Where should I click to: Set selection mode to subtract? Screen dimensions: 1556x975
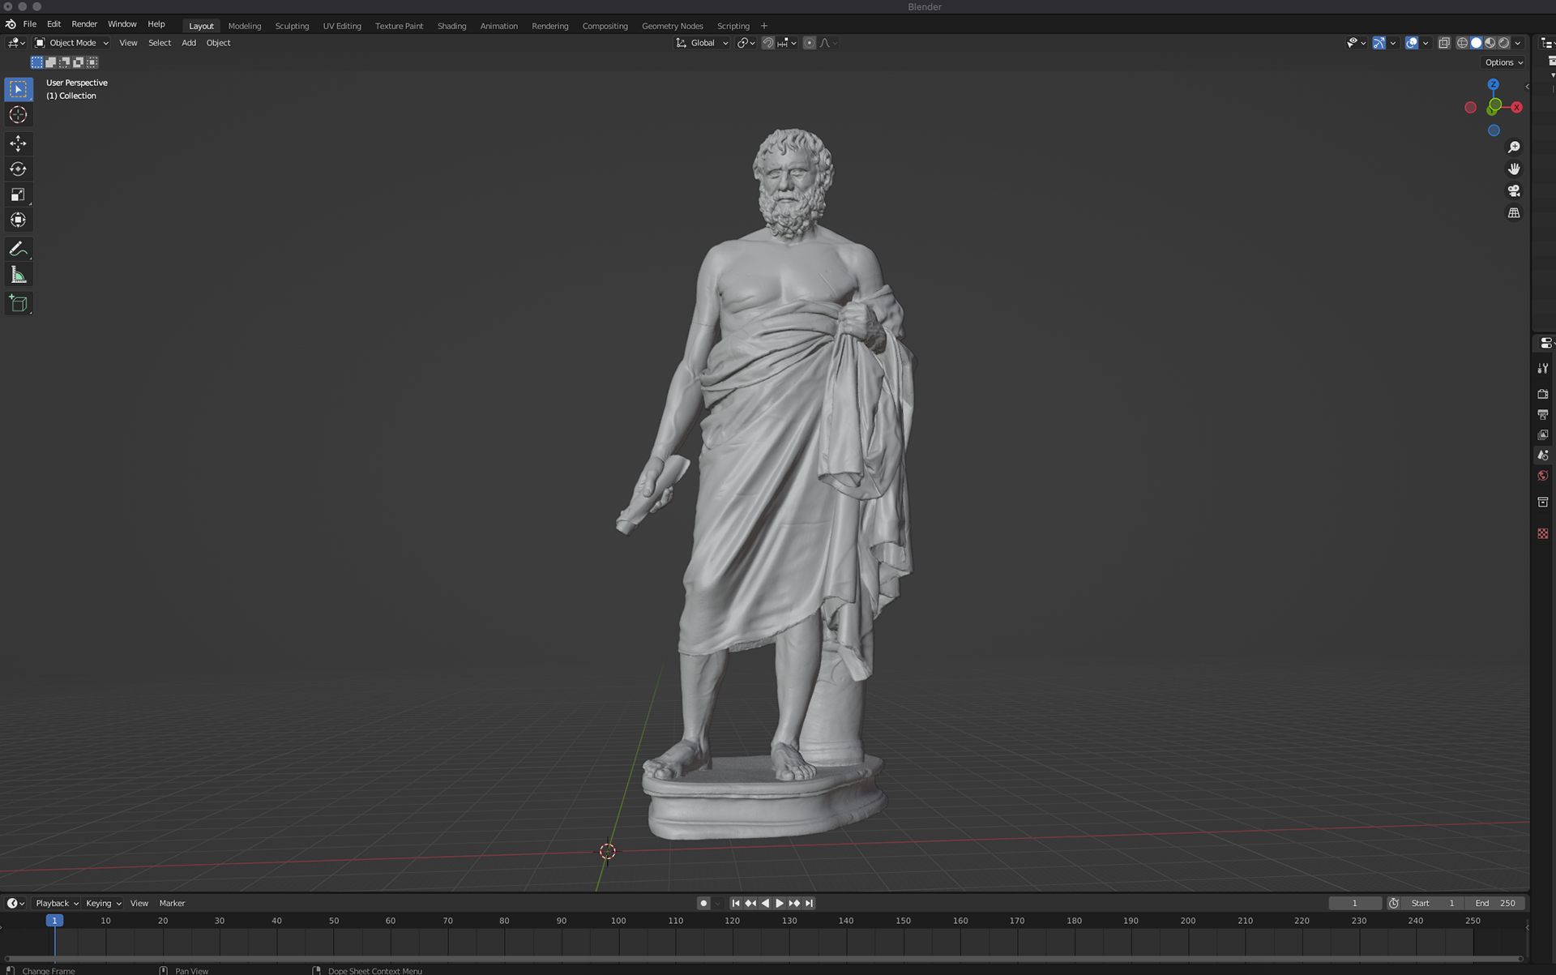click(64, 62)
